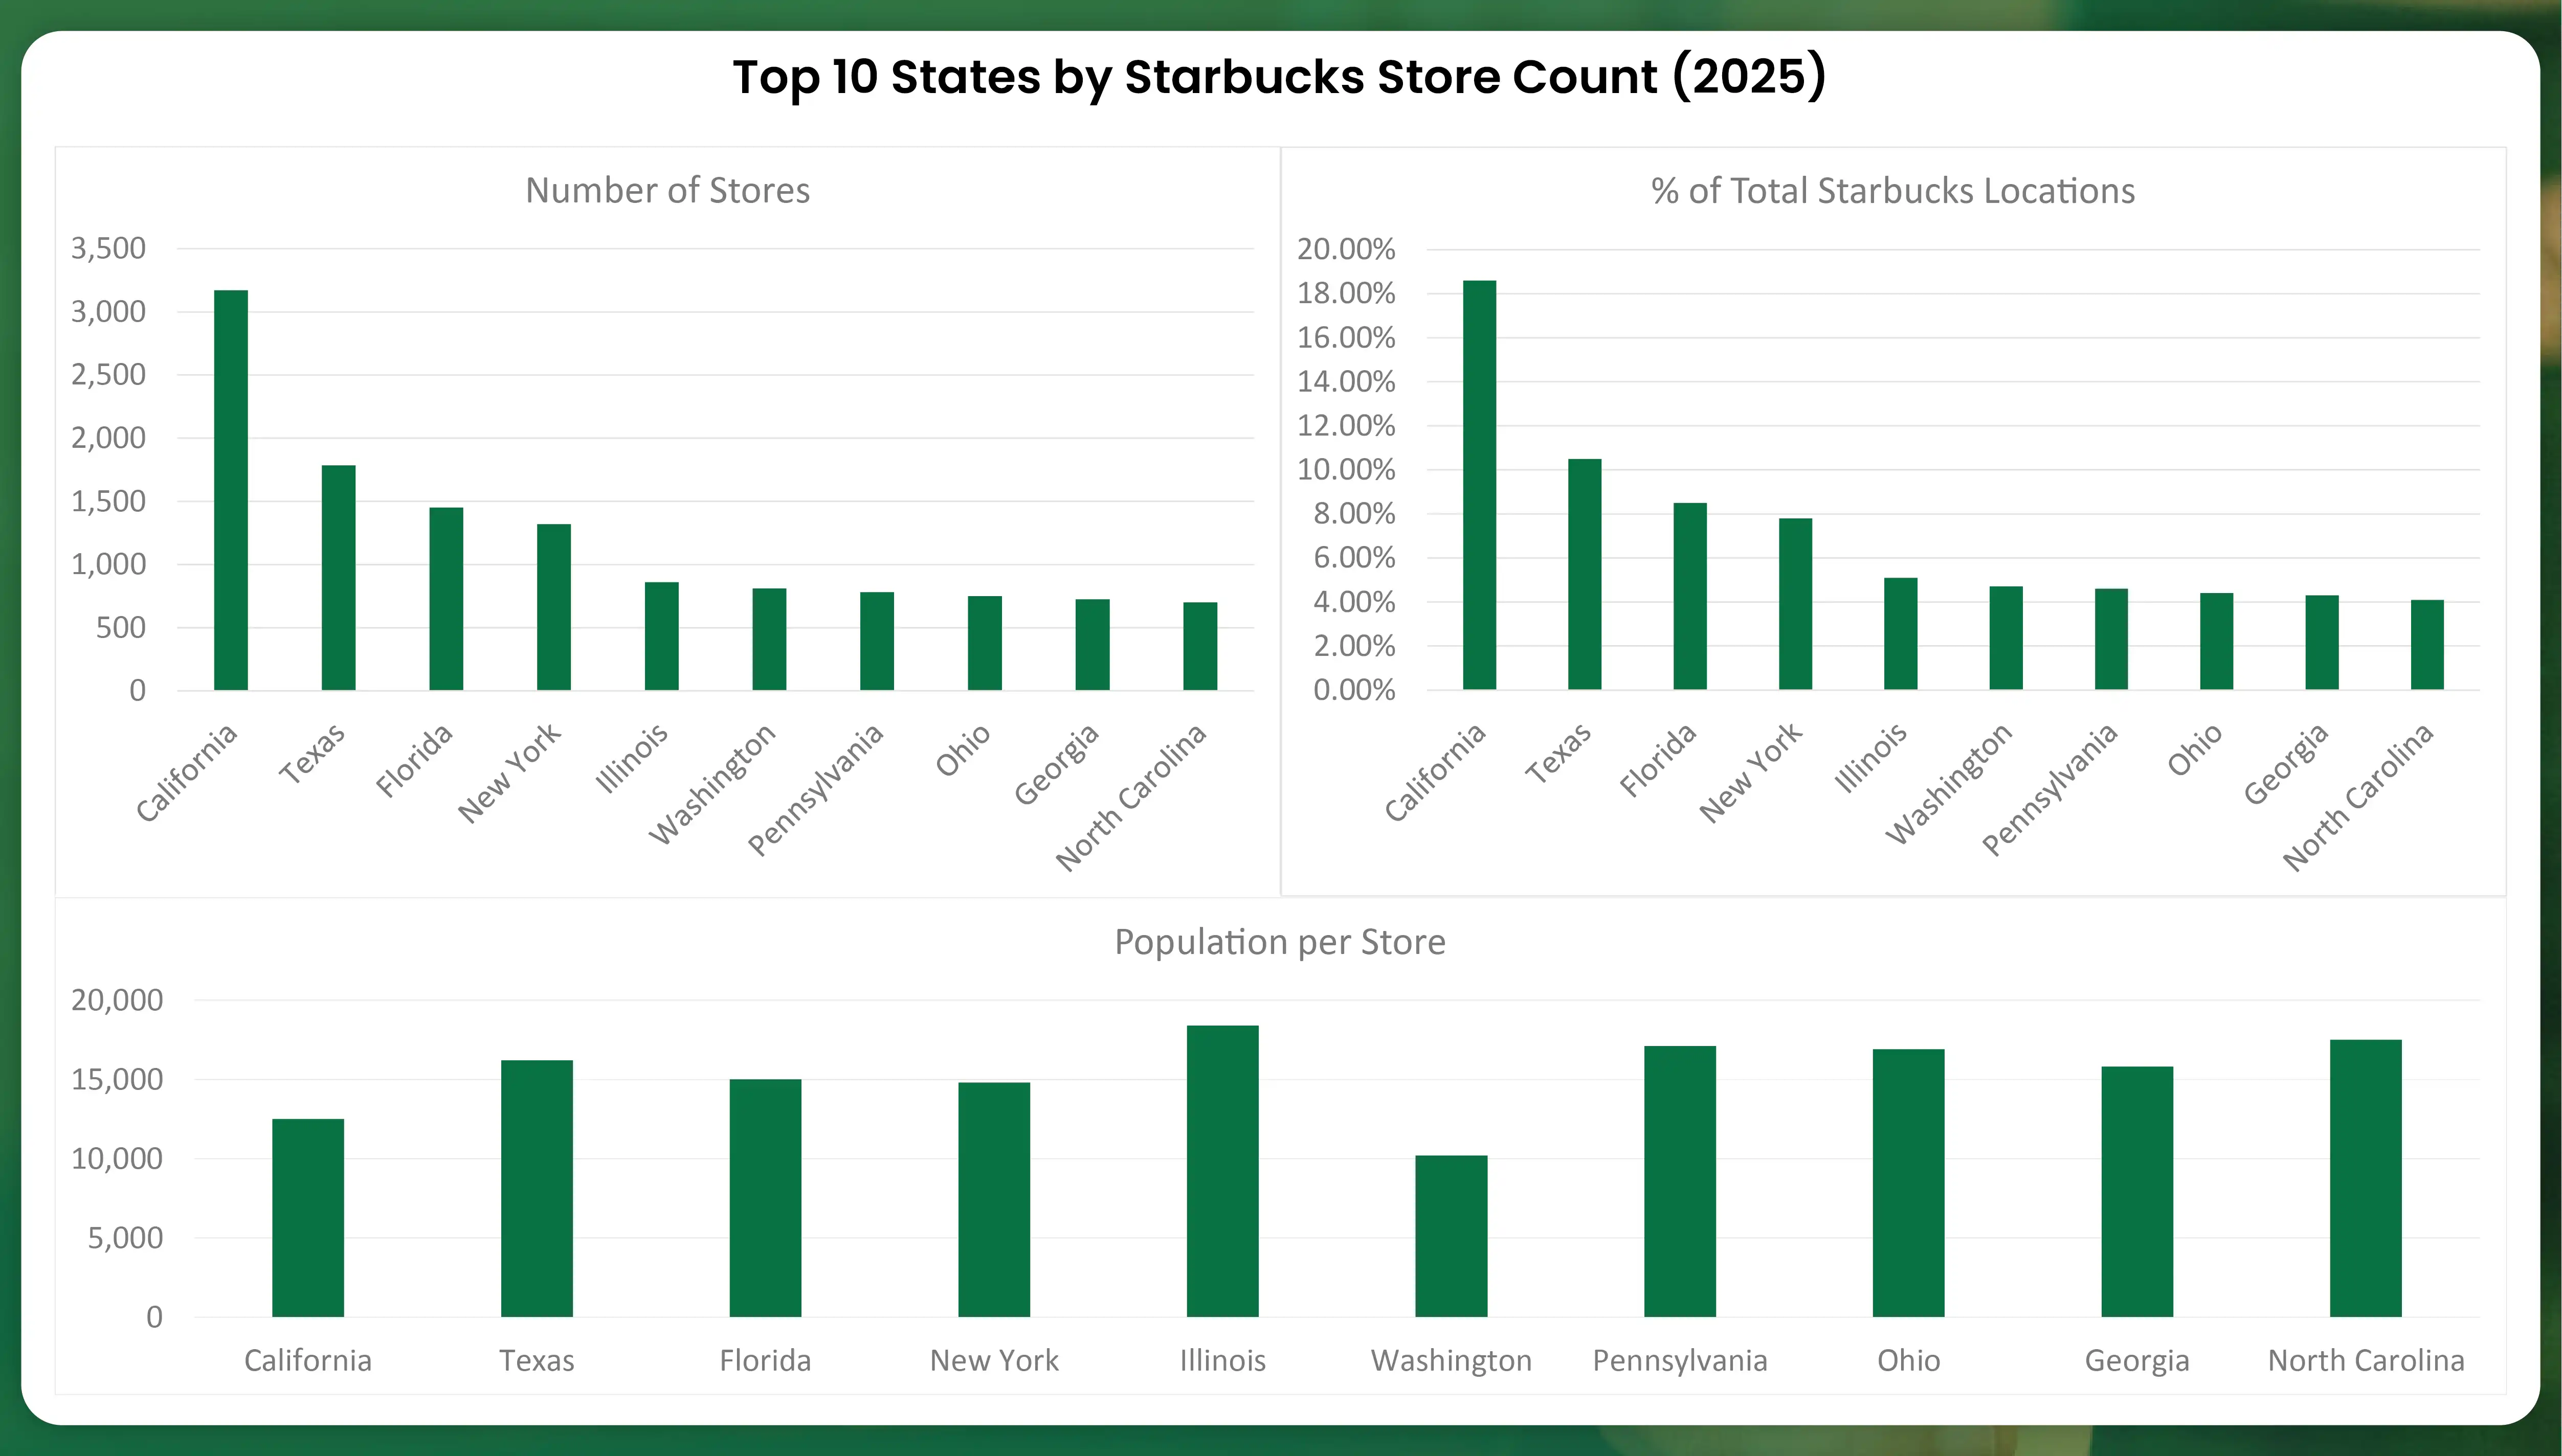The width and height of the screenshot is (2562, 1456).
Task: Select the New York bar in Number of Stores chart
Action: (554, 607)
